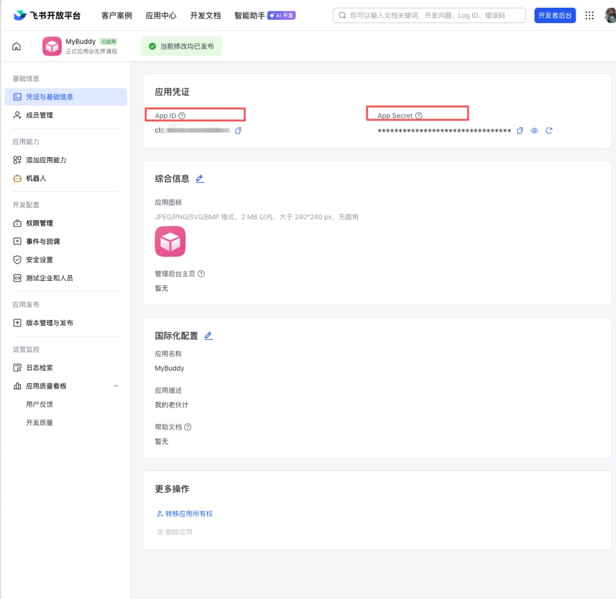This screenshot has height=599, width=616.
Task: Click the 开发者后台 button
Action: (554, 15)
